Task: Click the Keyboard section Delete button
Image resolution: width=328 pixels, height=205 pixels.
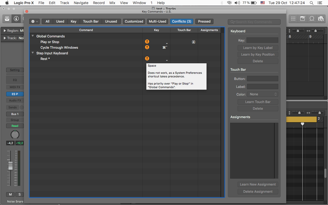Action: click(258, 61)
